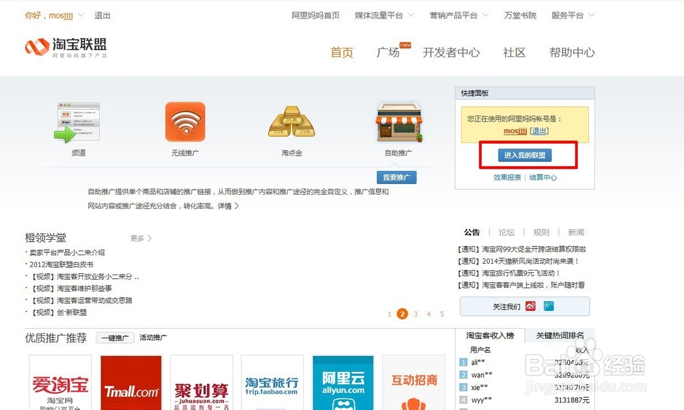Go to banner page 3
Image resolution: width=684 pixels, height=410 pixels.
pos(416,314)
